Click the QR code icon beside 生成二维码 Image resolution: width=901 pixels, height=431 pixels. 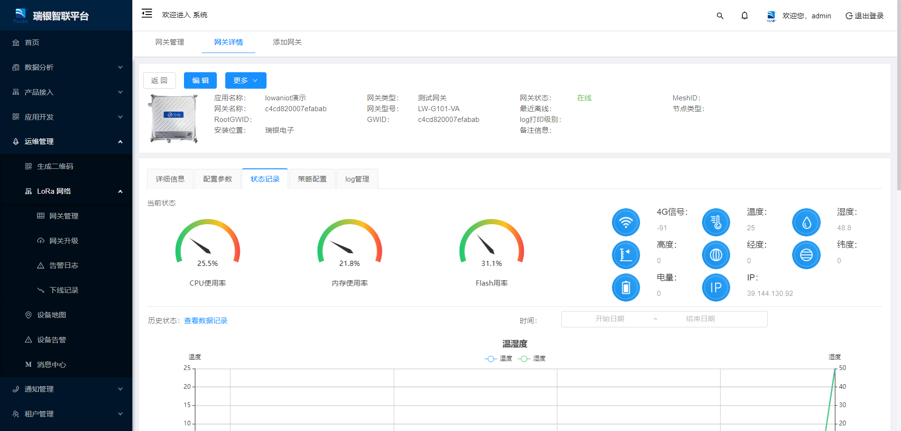coord(29,166)
